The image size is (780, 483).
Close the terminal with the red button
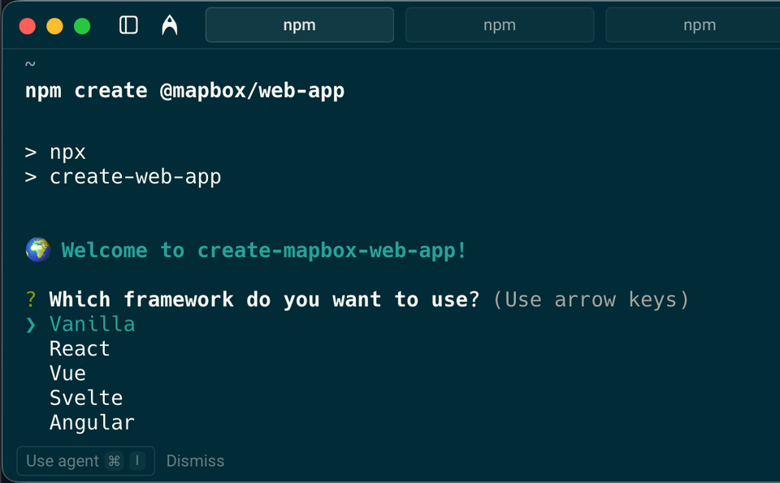28,26
